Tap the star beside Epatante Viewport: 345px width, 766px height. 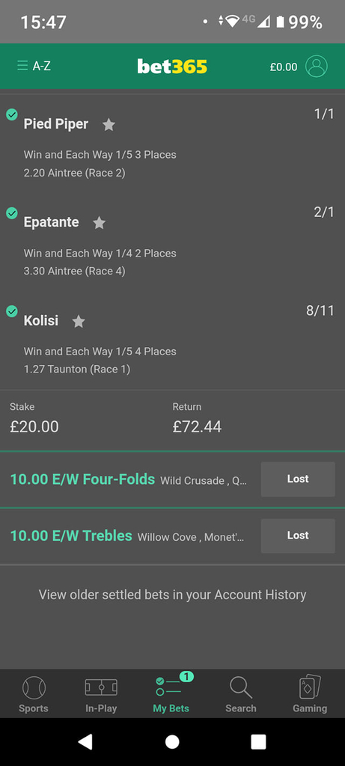(100, 223)
